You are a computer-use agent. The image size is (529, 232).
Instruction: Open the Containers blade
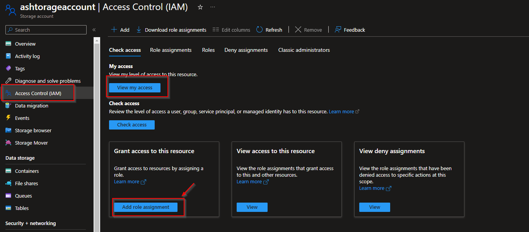[27, 171]
